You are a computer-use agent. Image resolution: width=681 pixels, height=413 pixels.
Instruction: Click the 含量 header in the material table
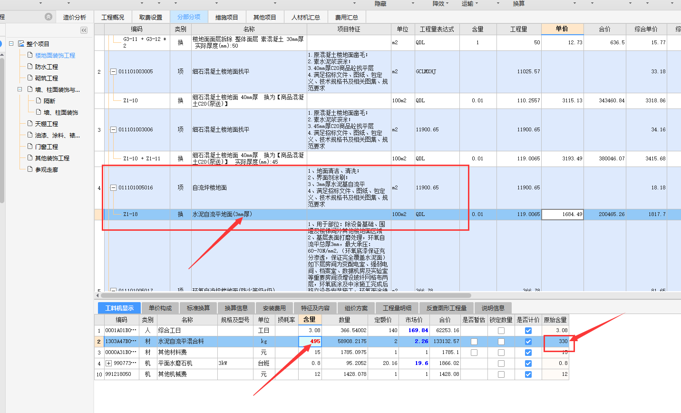pos(310,320)
